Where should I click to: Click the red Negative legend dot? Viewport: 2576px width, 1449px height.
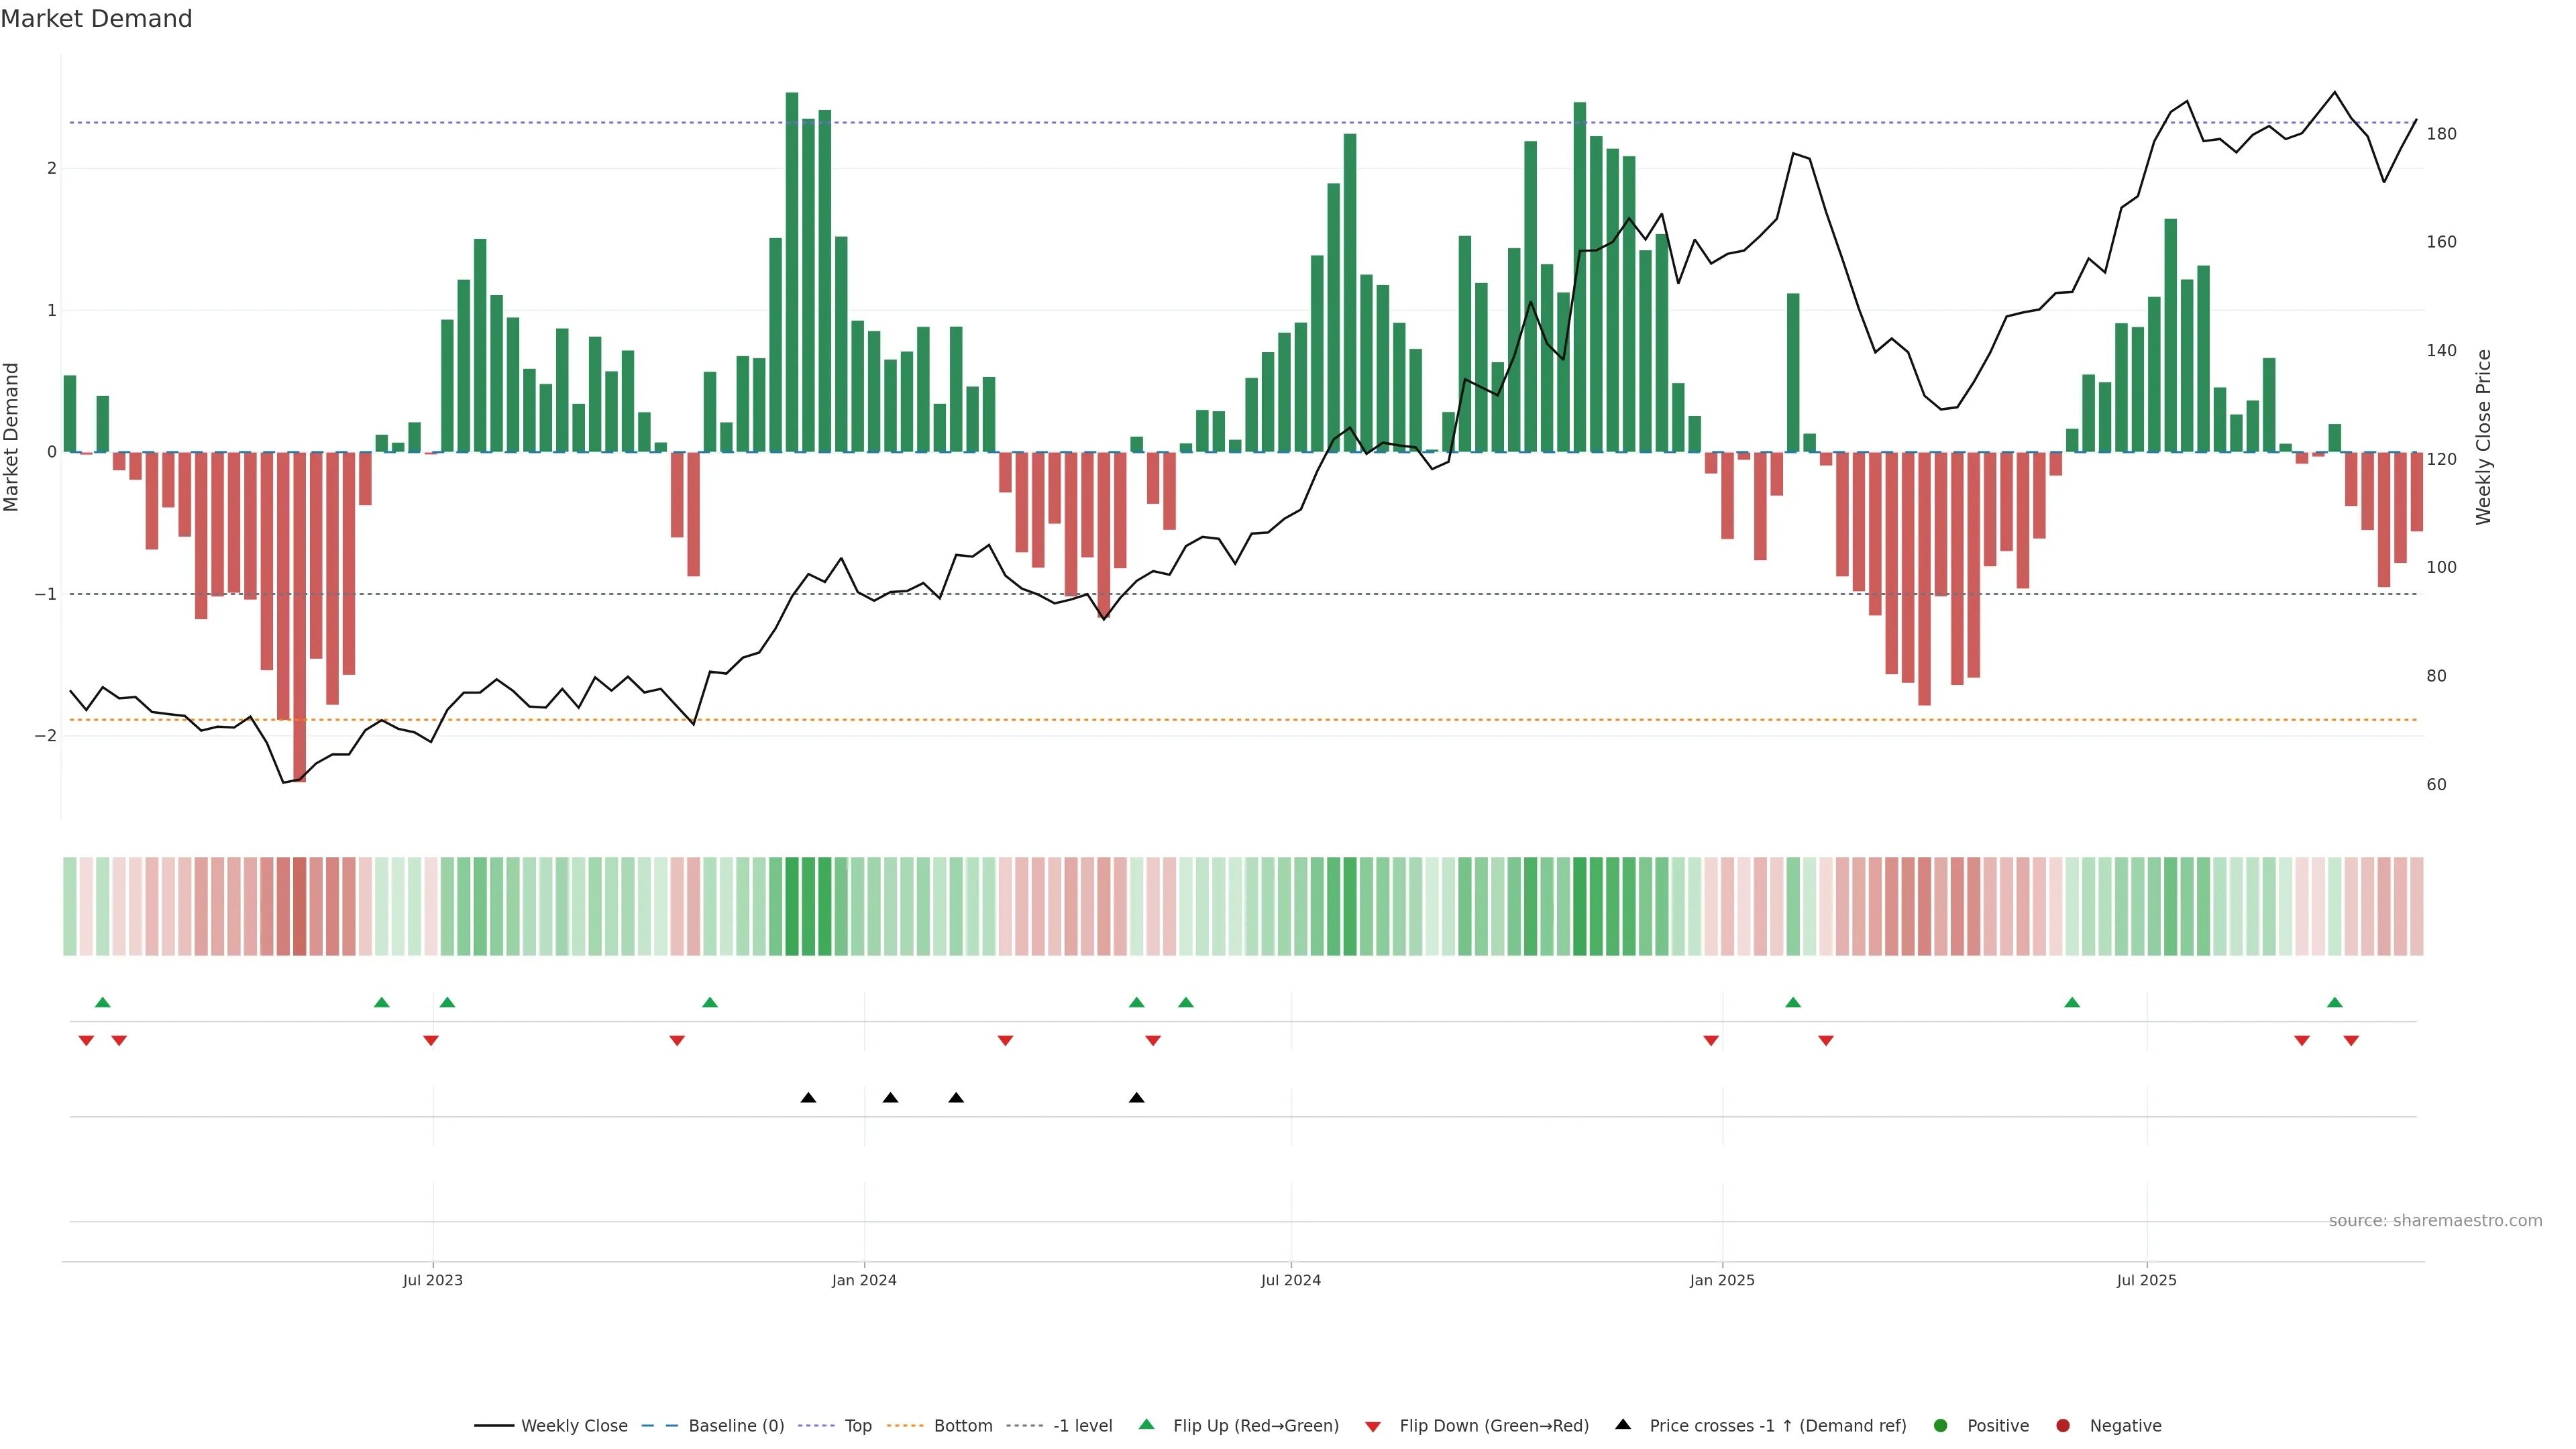(2063, 1426)
